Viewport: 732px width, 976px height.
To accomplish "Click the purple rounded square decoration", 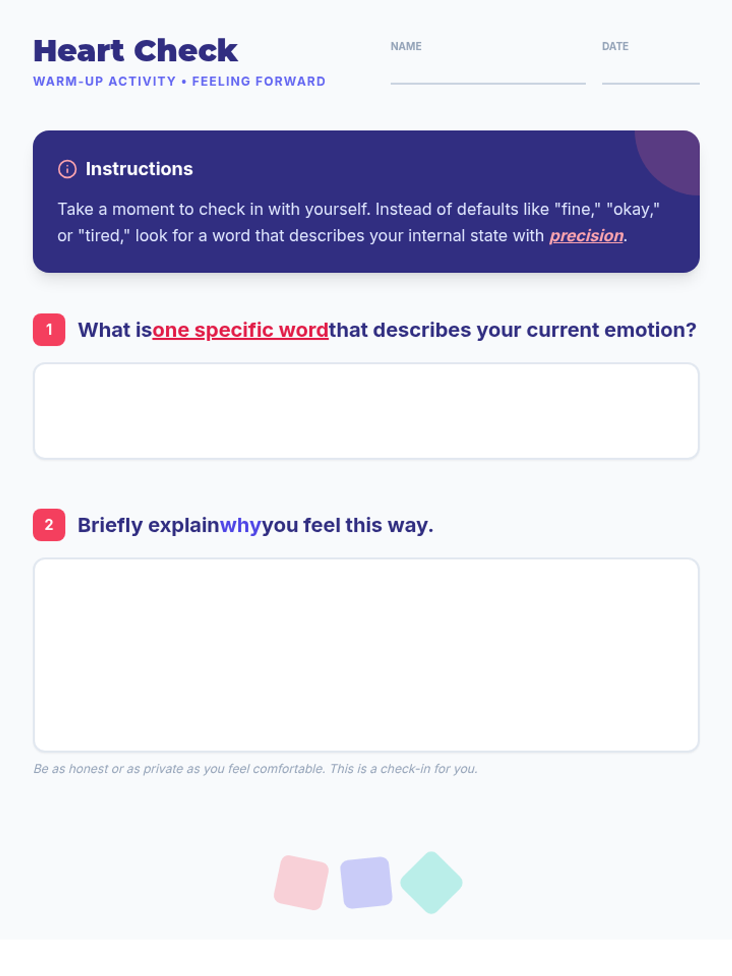I will [x=366, y=883].
